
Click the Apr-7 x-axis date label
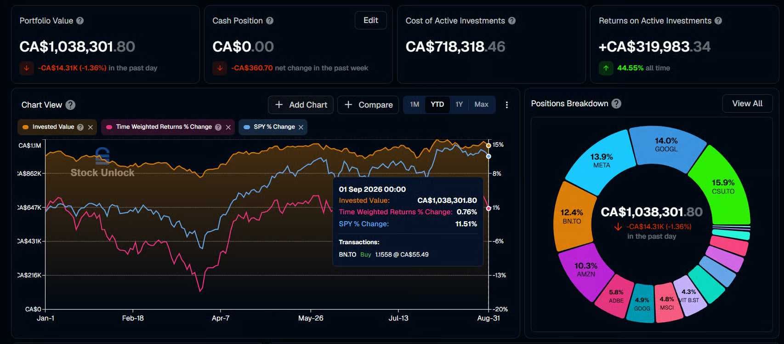click(x=221, y=318)
